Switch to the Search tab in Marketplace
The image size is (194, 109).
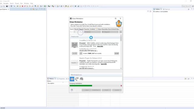tap(72, 29)
